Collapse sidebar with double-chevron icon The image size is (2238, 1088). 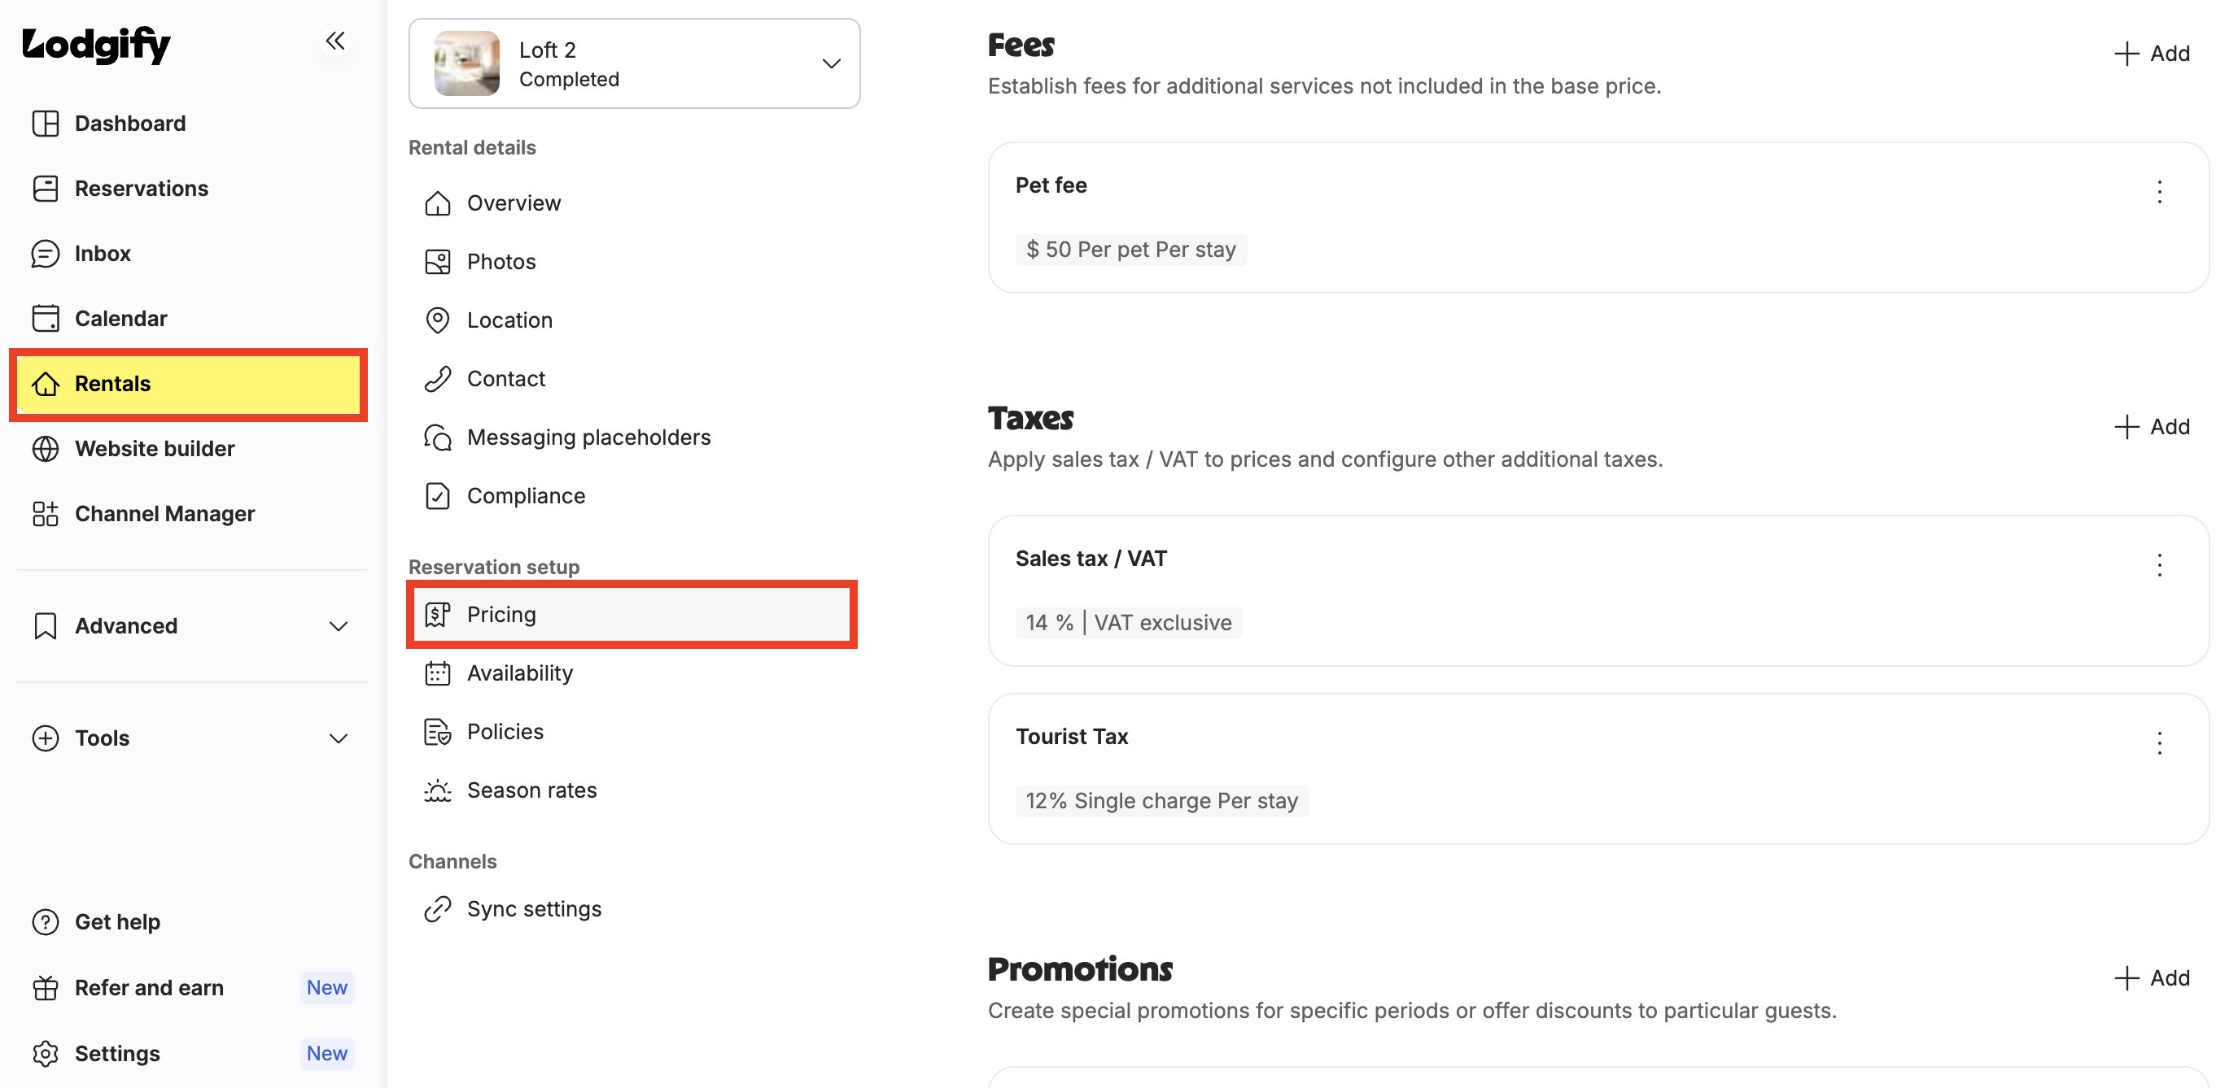[x=335, y=41]
